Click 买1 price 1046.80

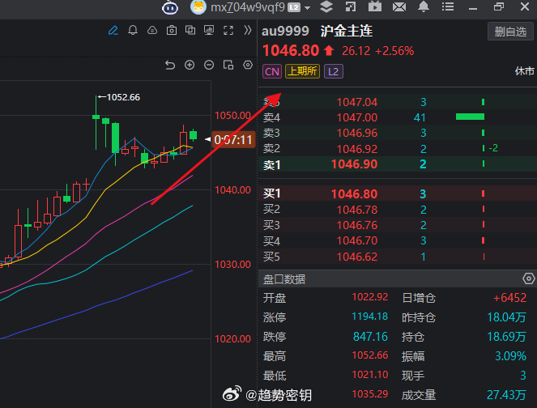(x=354, y=194)
